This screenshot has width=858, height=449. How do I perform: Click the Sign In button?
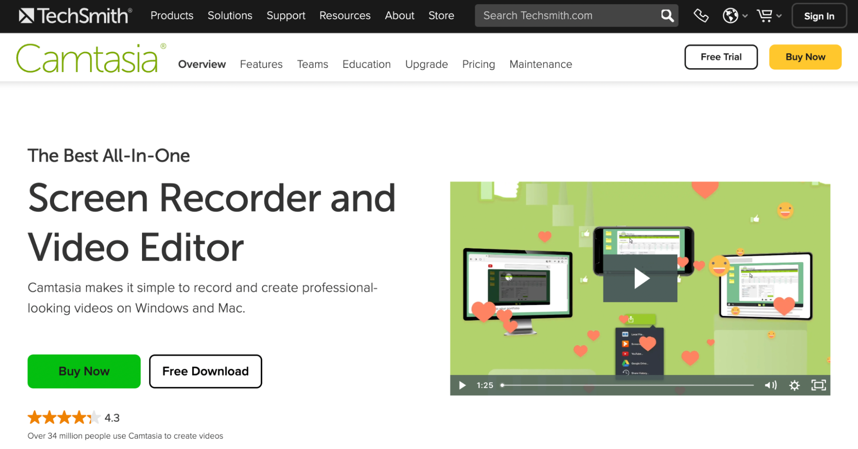coord(819,16)
